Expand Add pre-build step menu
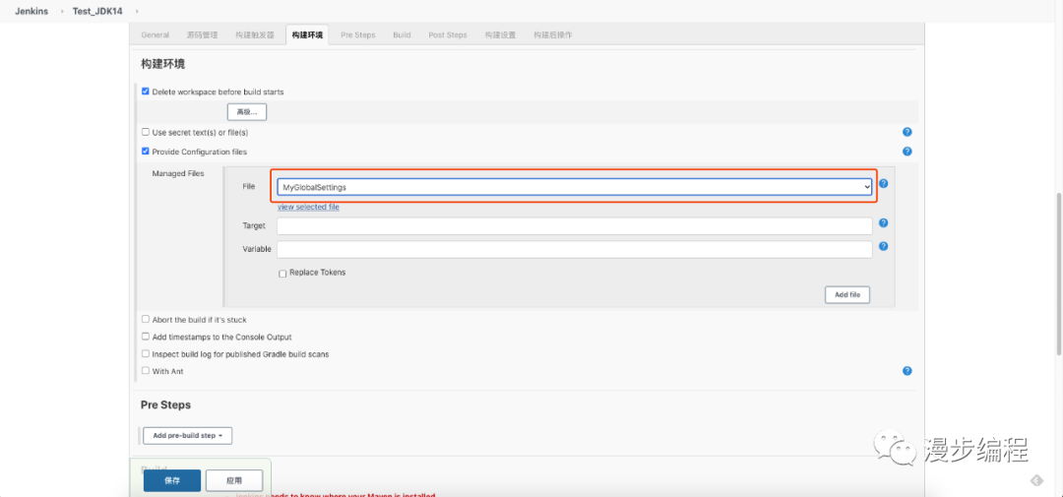1063x497 pixels. tap(188, 435)
